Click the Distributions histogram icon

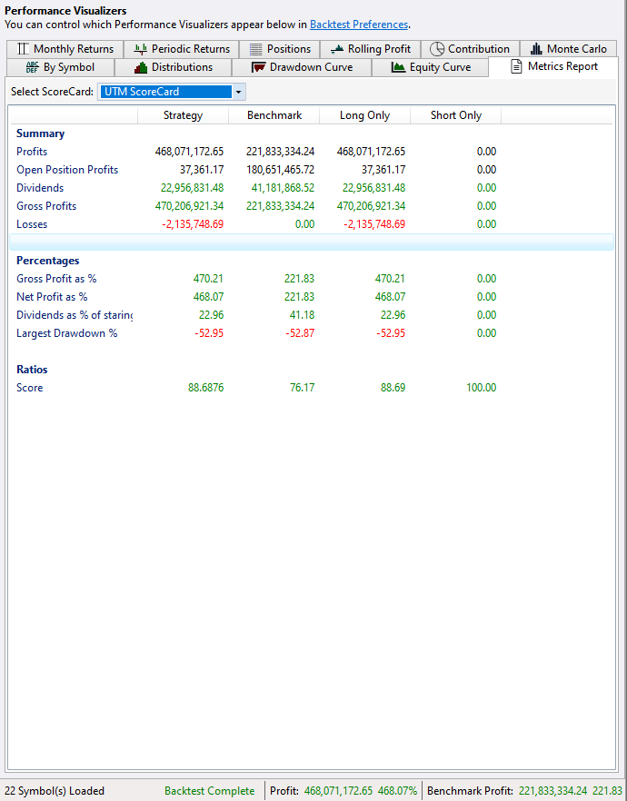point(141,67)
